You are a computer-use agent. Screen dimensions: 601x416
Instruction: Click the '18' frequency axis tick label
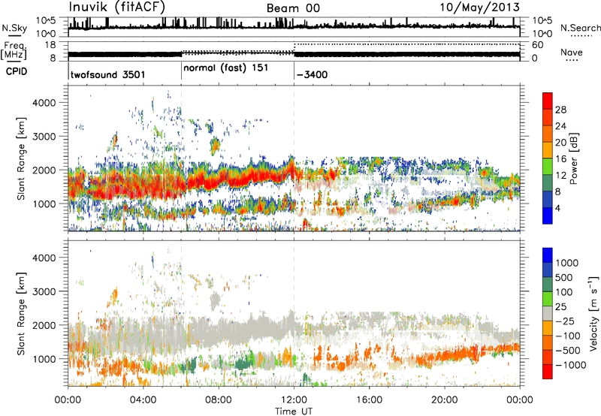[x=50, y=45]
